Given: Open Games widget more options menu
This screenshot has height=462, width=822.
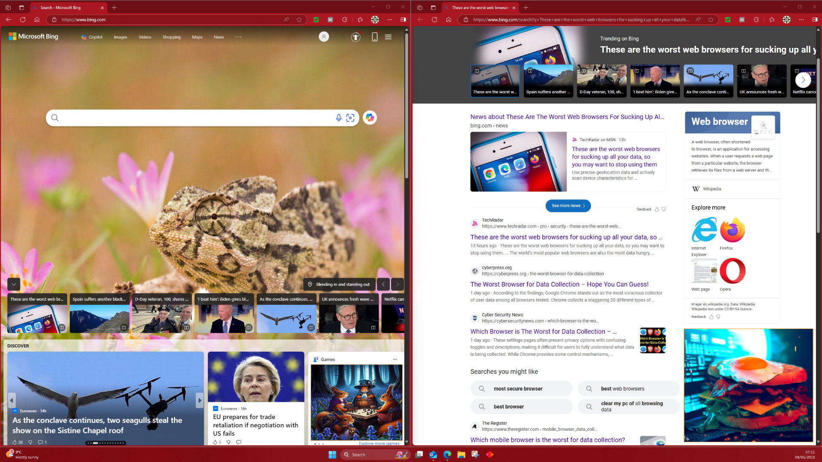Looking at the screenshot, I should 395,359.
